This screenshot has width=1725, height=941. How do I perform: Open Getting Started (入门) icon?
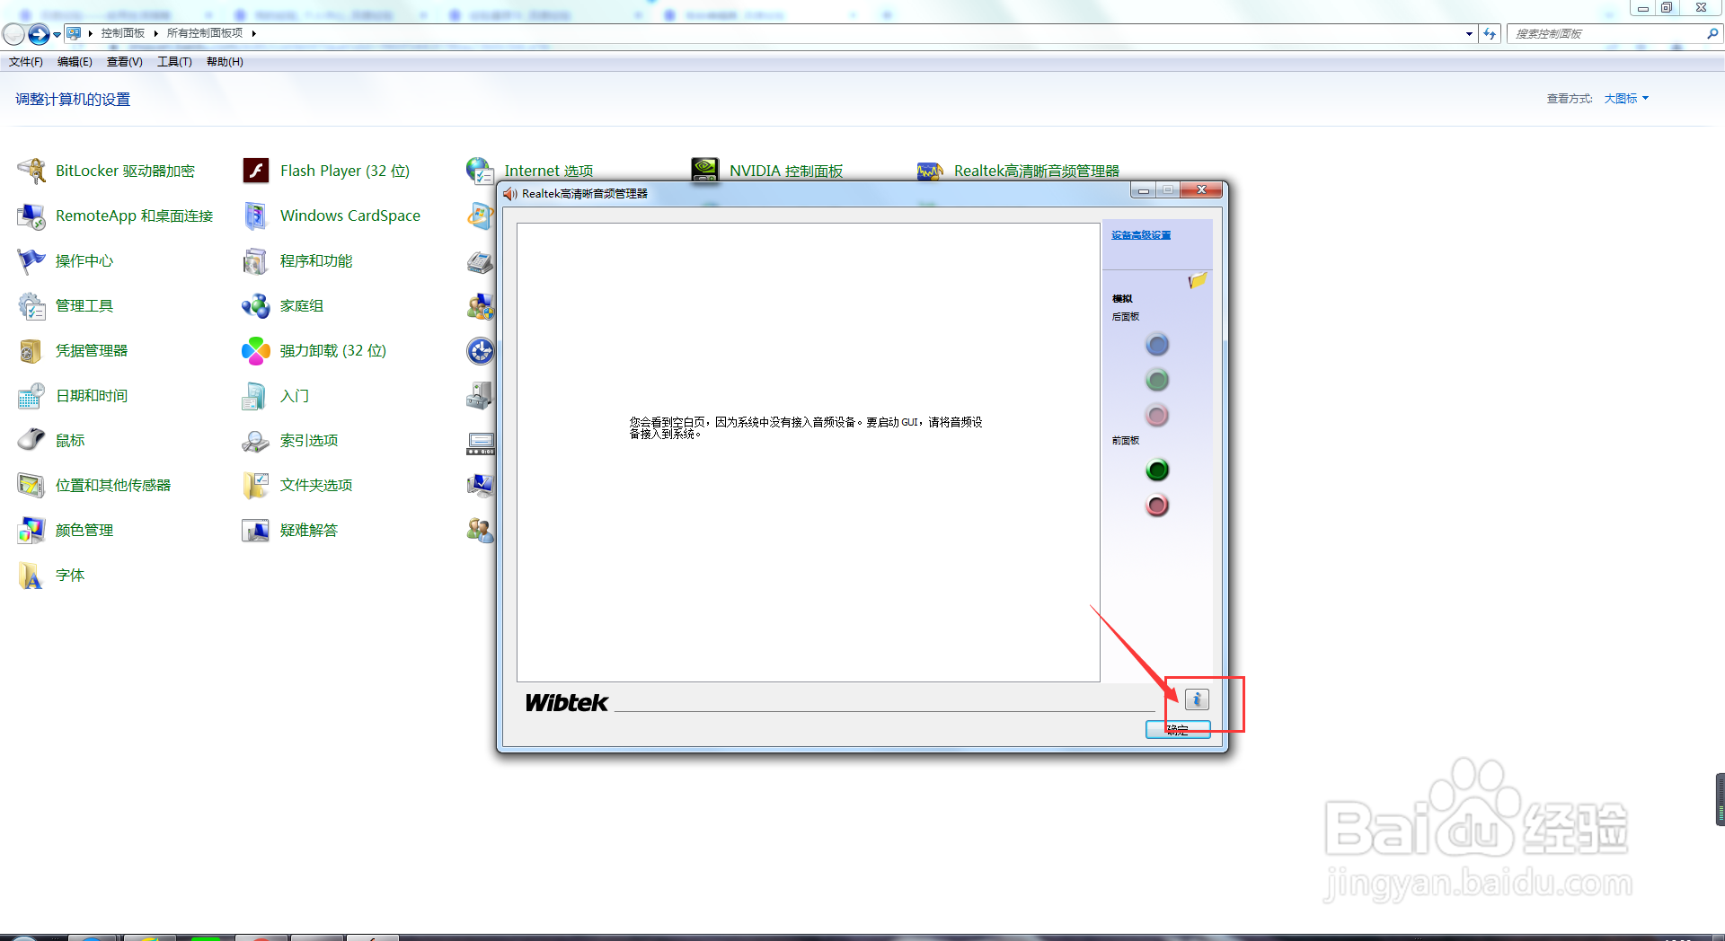[256, 395]
